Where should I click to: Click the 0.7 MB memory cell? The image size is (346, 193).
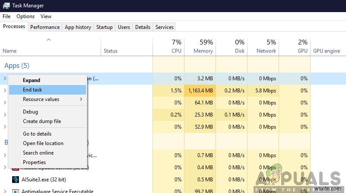200,155
